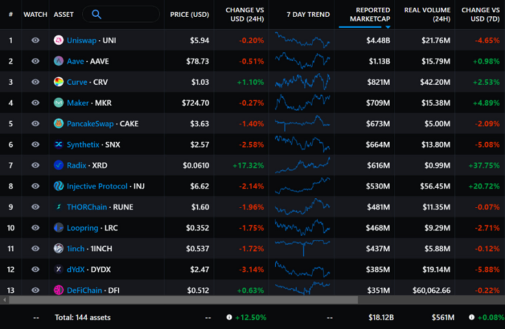
Task: Click the 7 Day Trend column header
Action: point(308,14)
